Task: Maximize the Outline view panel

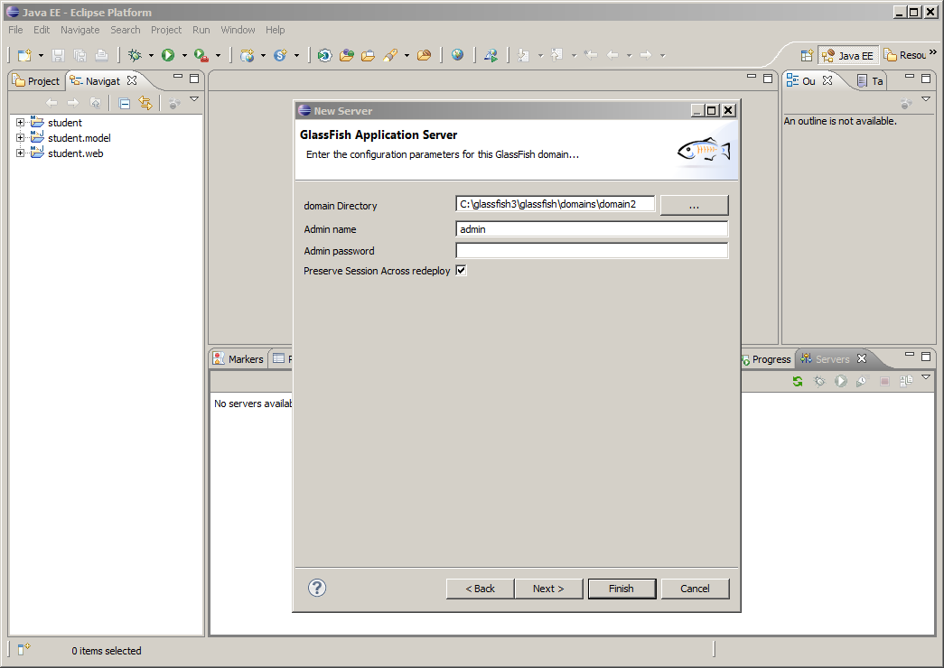Action: 926,79
